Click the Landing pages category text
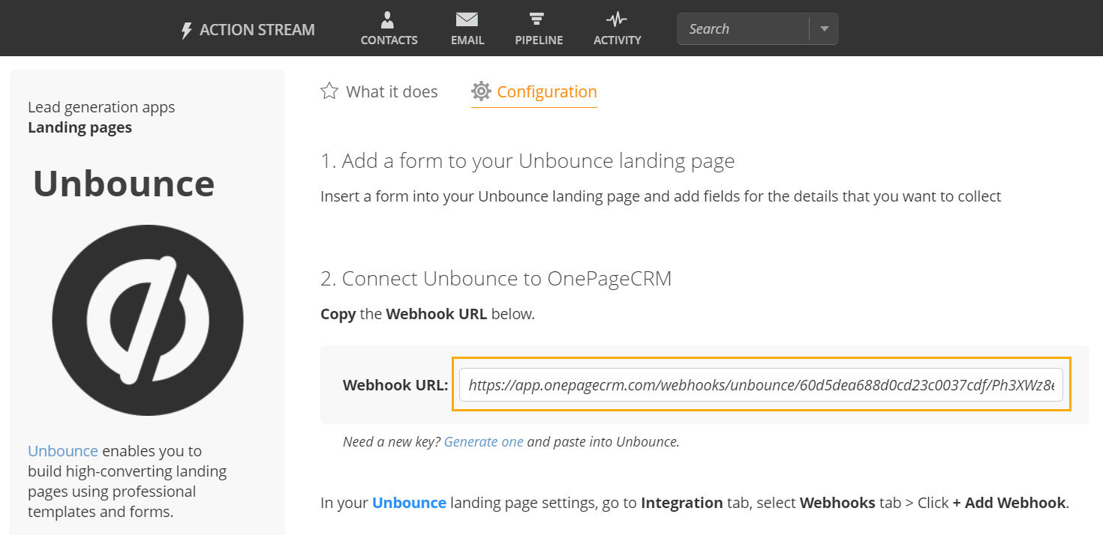1103x535 pixels. tap(80, 127)
